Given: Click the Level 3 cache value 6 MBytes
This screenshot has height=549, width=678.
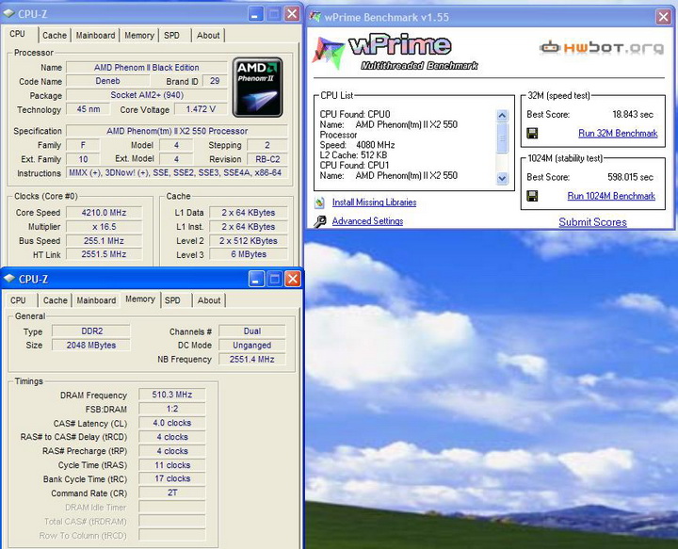Looking at the screenshot, I should coord(249,254).
